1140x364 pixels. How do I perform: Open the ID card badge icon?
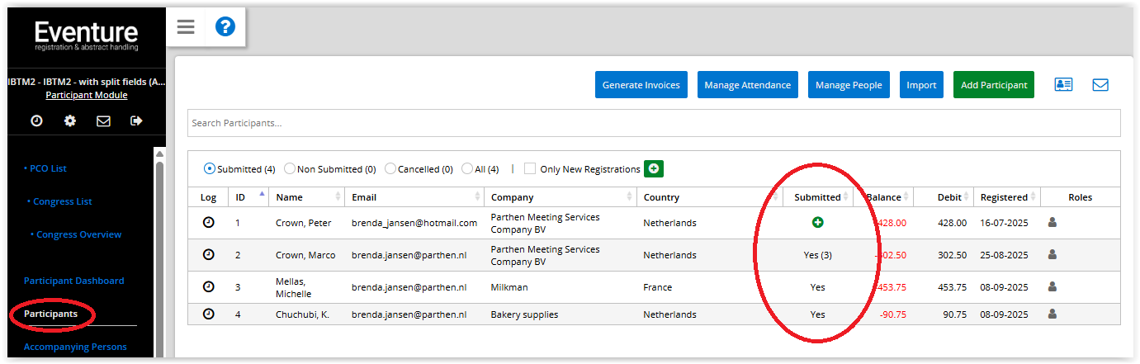coord(1063,85)
